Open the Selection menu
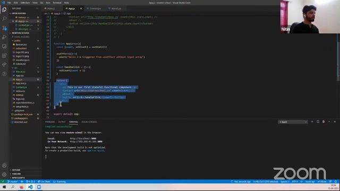The width and height of the screenshot is (340, 191). click(x=25, y=3)
